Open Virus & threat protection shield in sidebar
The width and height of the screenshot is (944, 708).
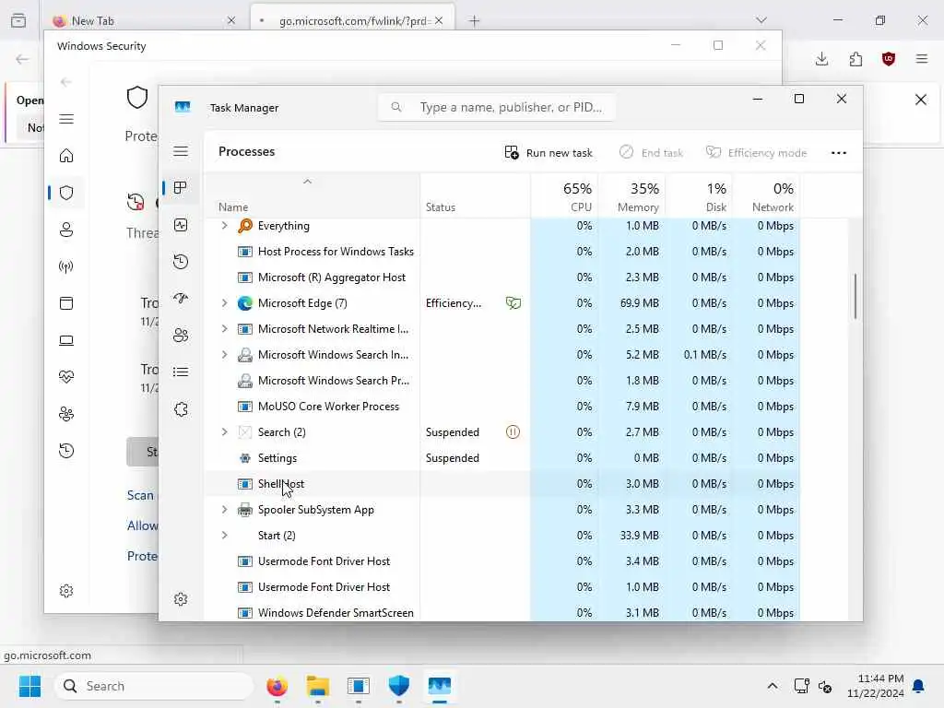pyautogui.click(x=66, y=193)
